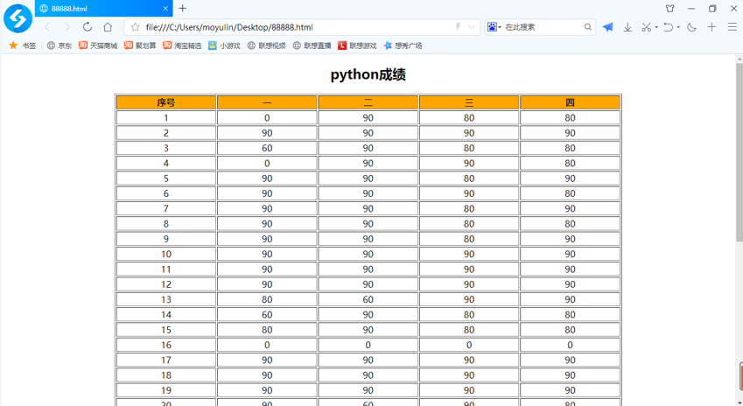Click the scissors screenshot tool
The image size is (743, 406).
646,27
